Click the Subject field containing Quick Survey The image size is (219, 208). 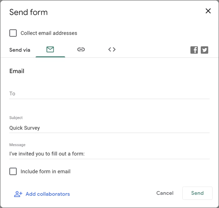pyautogui.click(x=109, y=128)
